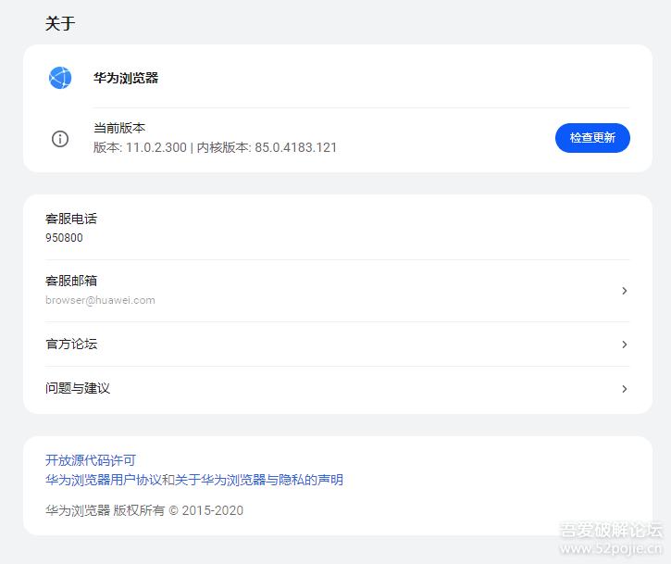Screen dimensions: 671x564
Task: Open the 开放源代码许可 link
Action: [x=91, y=460]
